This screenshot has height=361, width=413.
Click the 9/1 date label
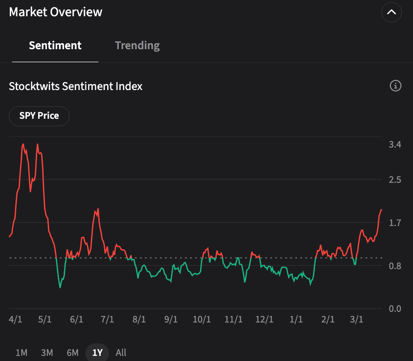click(x=171, y=319)
